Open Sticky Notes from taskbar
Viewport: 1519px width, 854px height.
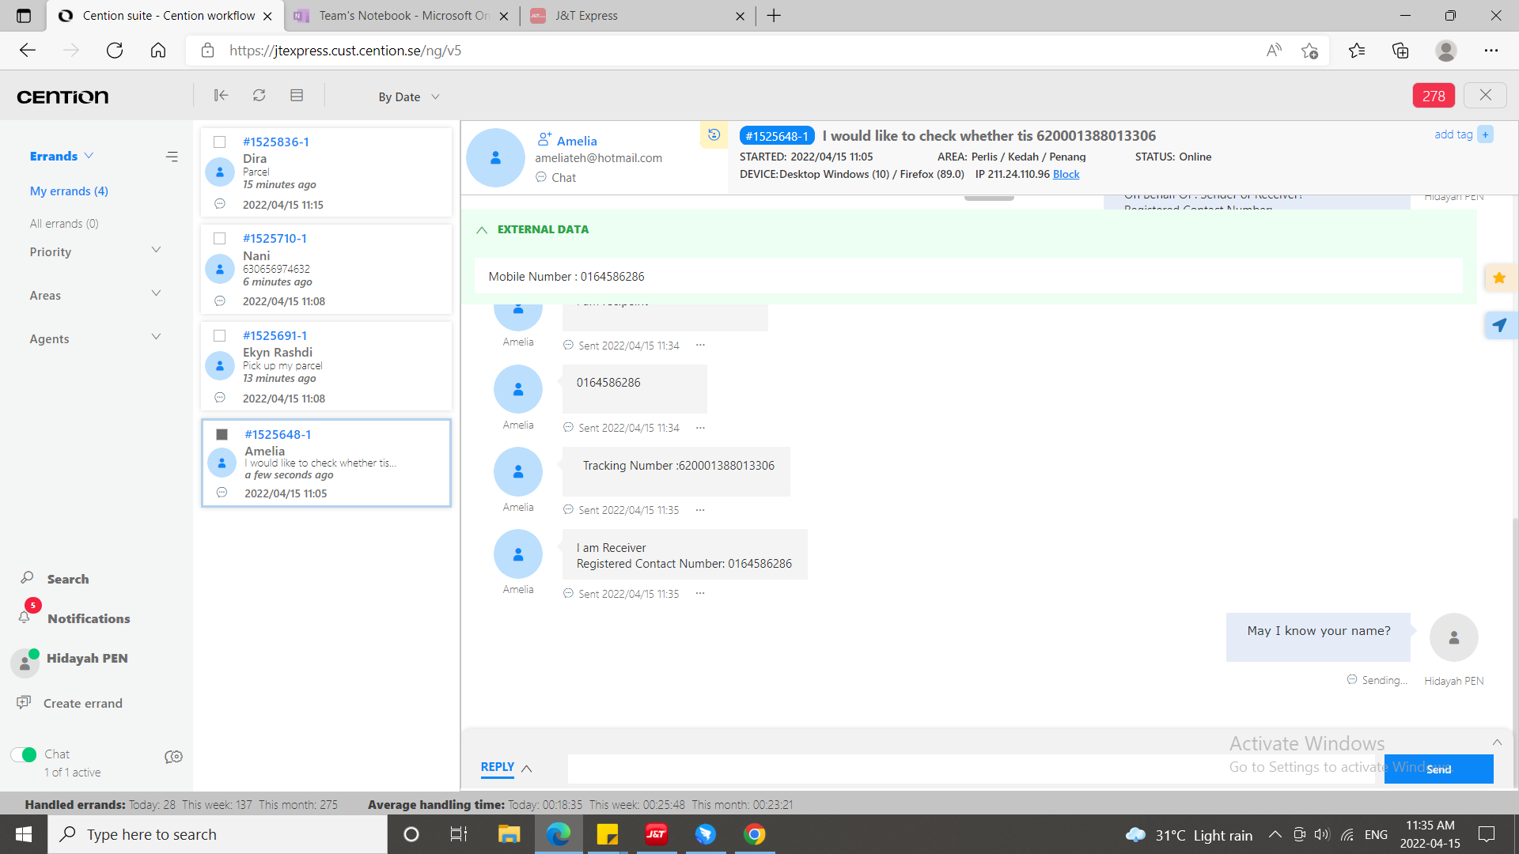coord(607,834)
